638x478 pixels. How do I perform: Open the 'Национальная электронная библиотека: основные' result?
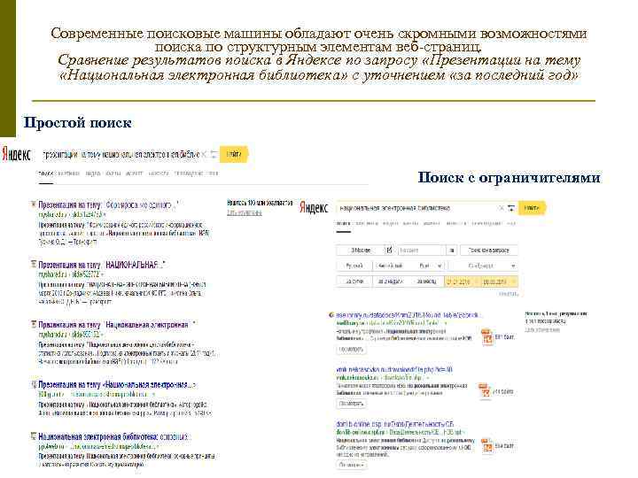coord(113,437)
